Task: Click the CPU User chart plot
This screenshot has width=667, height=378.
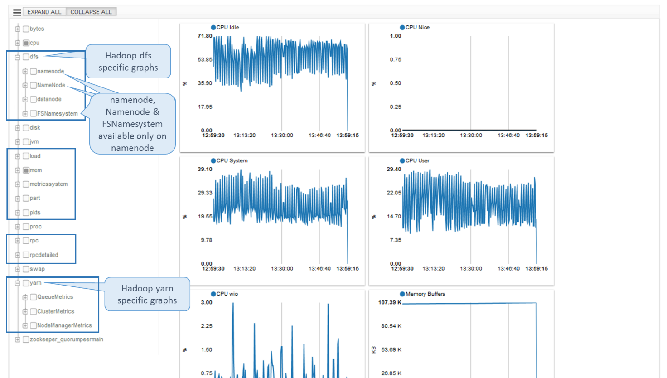Action: 469,217
